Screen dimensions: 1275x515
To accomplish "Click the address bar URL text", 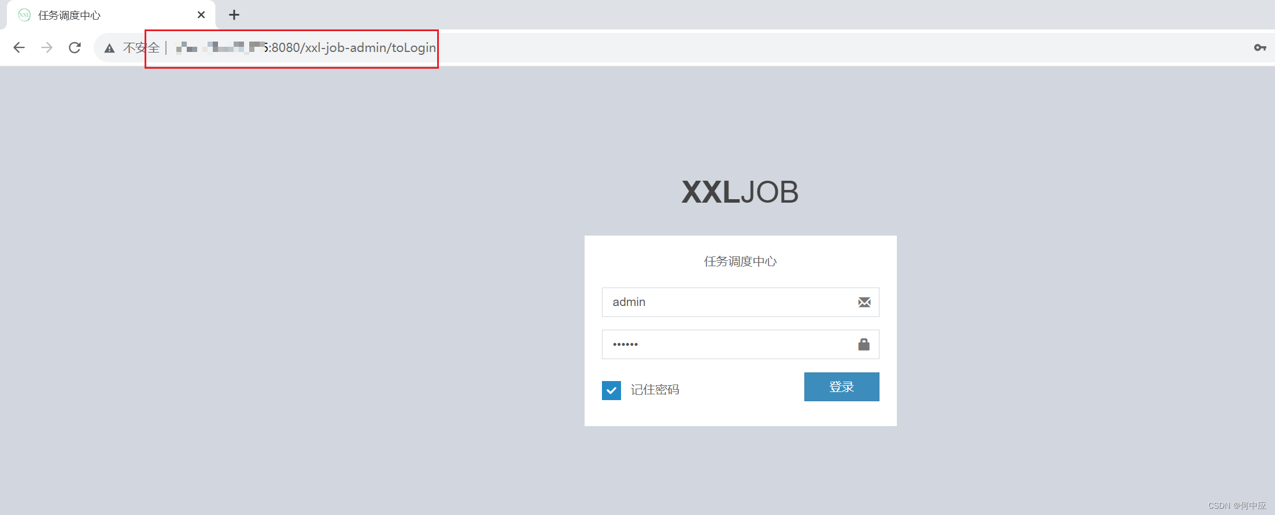I will click(306, 47).
